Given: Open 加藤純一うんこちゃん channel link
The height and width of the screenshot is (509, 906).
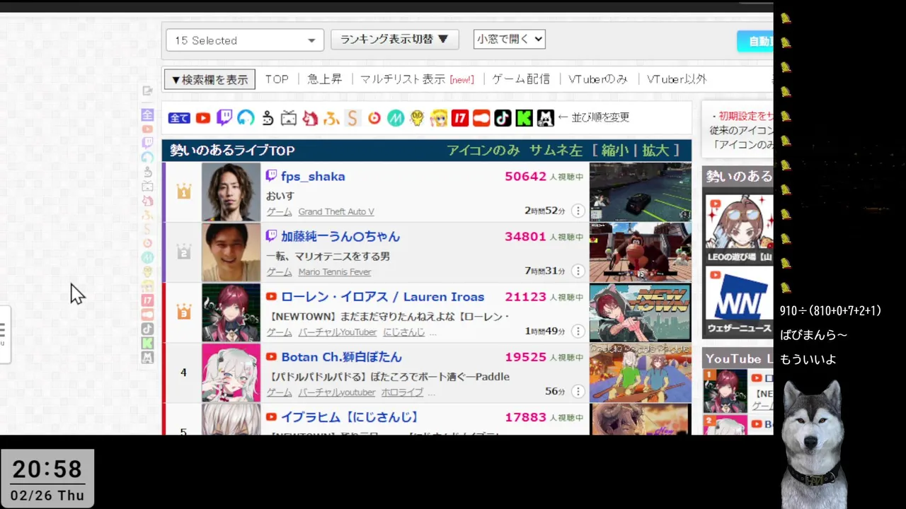Looking at the screenshot, I should [340, 237].
